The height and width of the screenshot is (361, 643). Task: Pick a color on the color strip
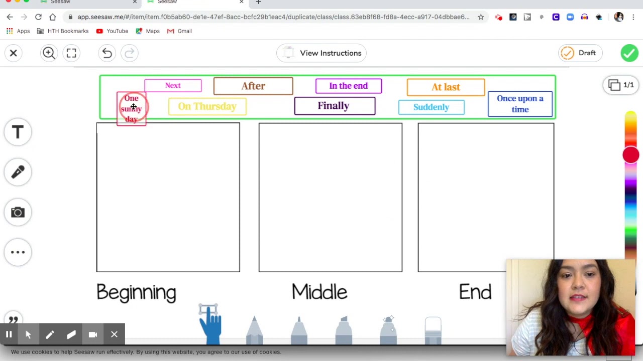pos(630,201)
